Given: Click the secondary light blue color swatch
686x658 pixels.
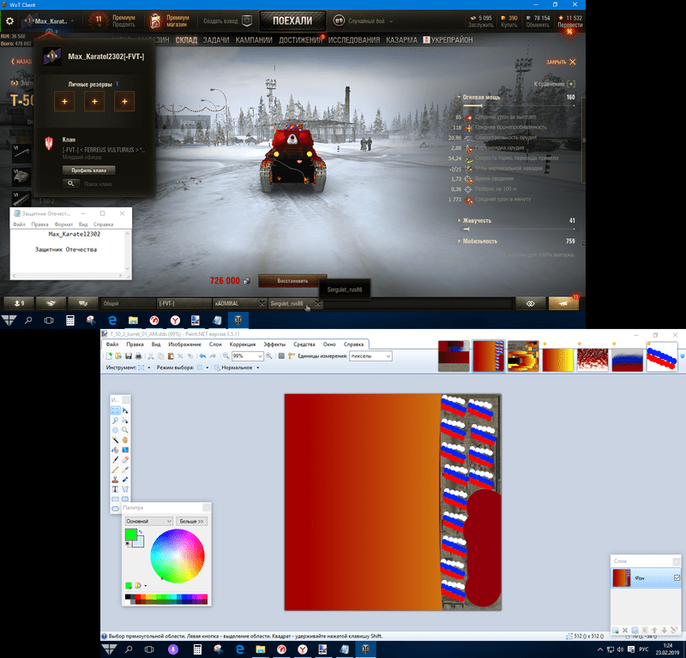Looking at the screenshot, I should (x=139, y=541).
